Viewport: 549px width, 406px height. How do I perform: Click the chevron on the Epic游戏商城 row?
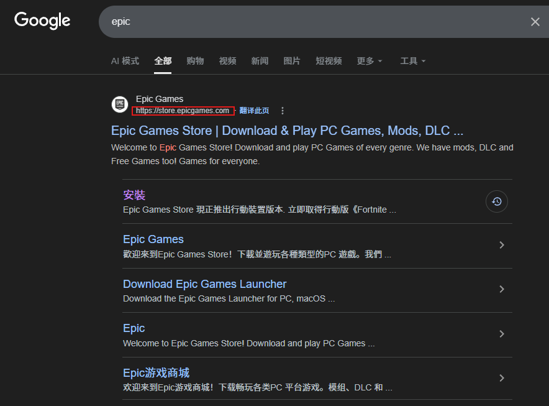tap(502, 378)
